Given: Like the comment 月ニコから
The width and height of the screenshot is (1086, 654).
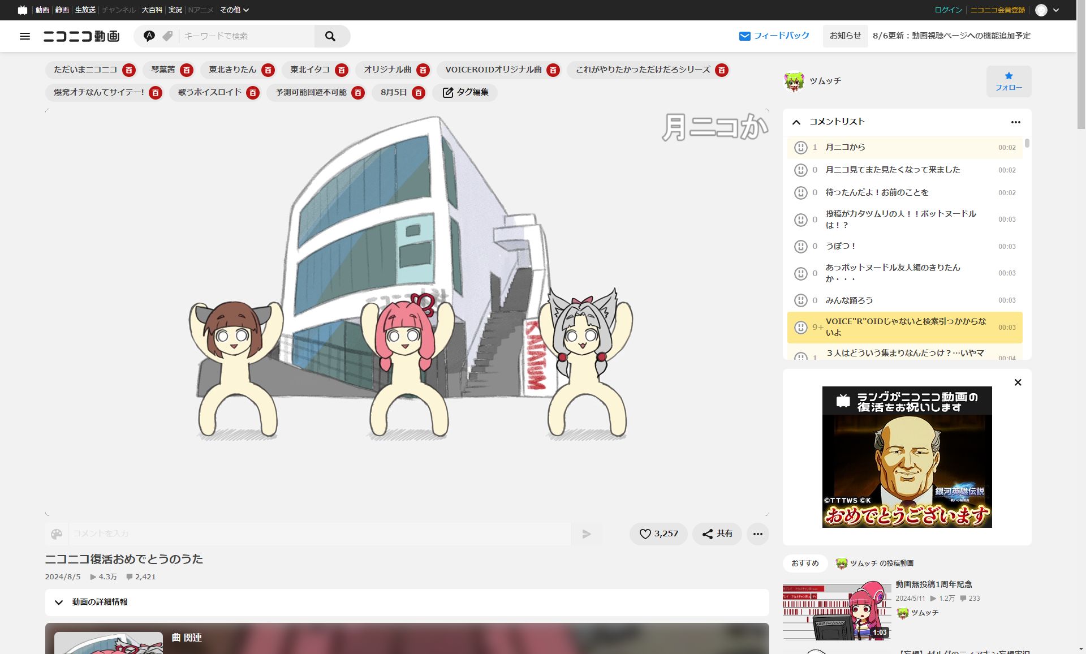Looking at the screenshot, I should [x=801, y=148].
